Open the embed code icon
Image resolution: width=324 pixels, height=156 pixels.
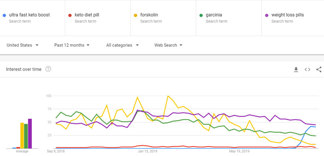[x=307, y=69]
